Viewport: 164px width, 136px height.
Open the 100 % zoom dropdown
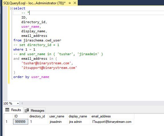pyautogui.click(x=18, y=103)
